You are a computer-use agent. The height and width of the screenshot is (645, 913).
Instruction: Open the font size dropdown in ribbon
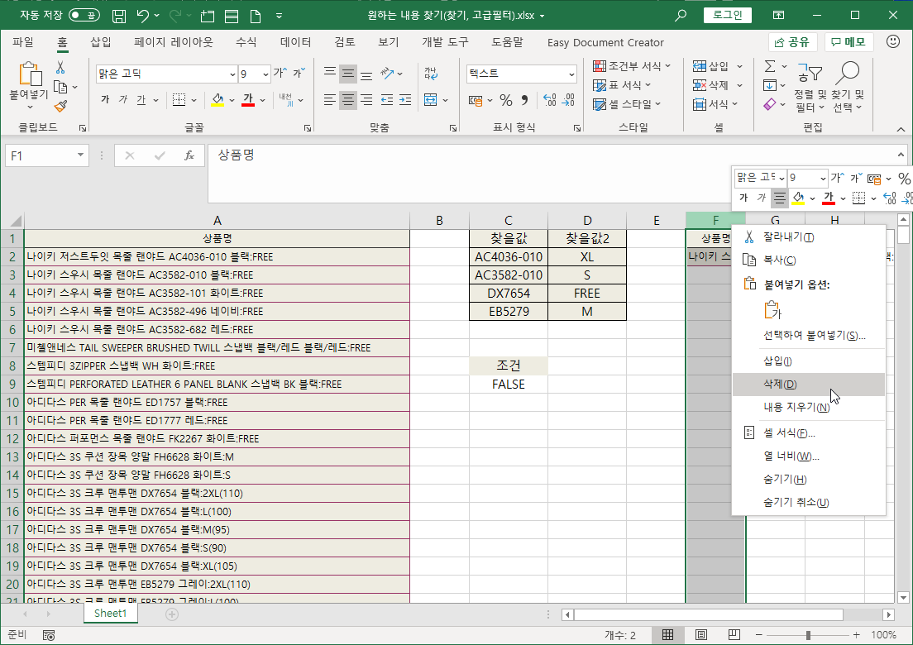click(x=265, y=74)
